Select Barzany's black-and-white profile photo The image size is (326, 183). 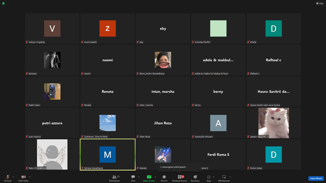(52, 60)
